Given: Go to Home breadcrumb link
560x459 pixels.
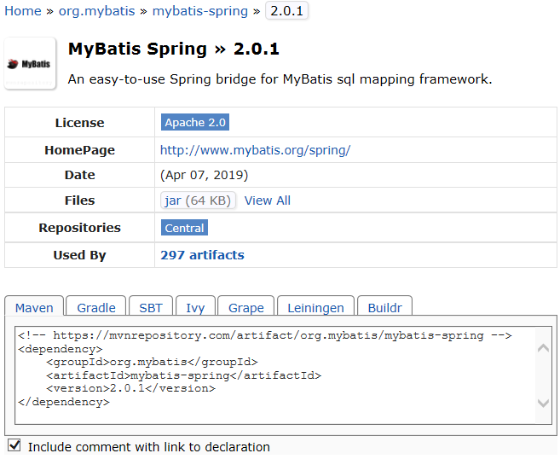Looking at the screenshot, I should coord(23,11).
